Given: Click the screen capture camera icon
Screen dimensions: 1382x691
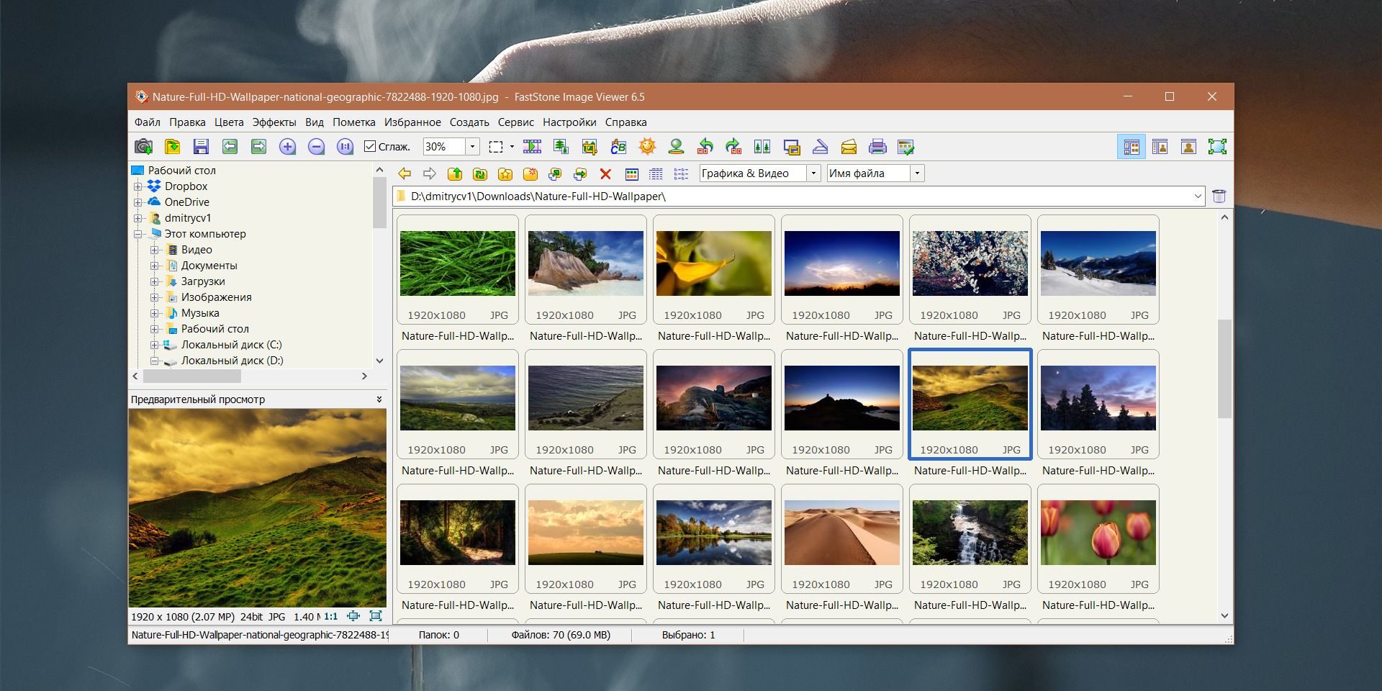Looking at the screenshot, I should [143, 147].
